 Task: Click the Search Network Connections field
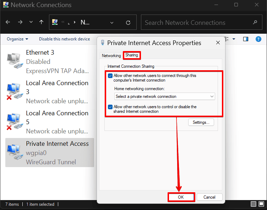tap(201, 22)
